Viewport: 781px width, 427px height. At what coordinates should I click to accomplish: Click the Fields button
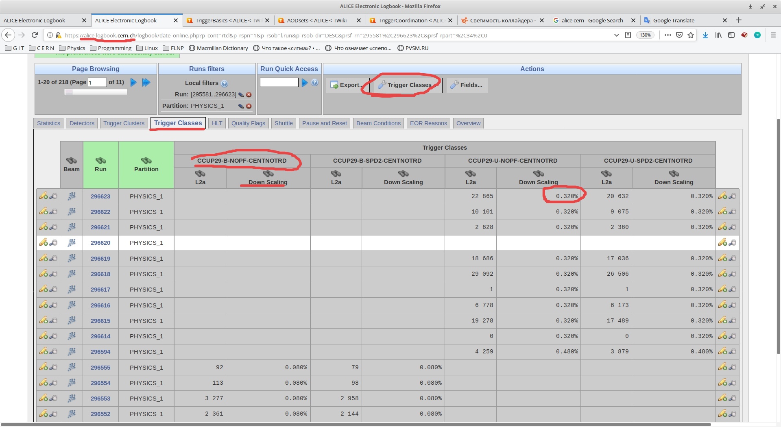click(467, 85)
